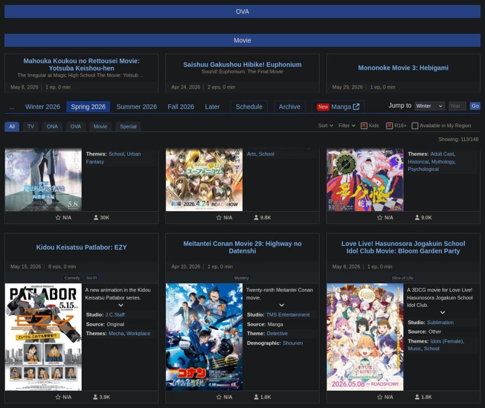Click the members icon showing 9.0K
The image size is (485, 408).
[417, 218]
